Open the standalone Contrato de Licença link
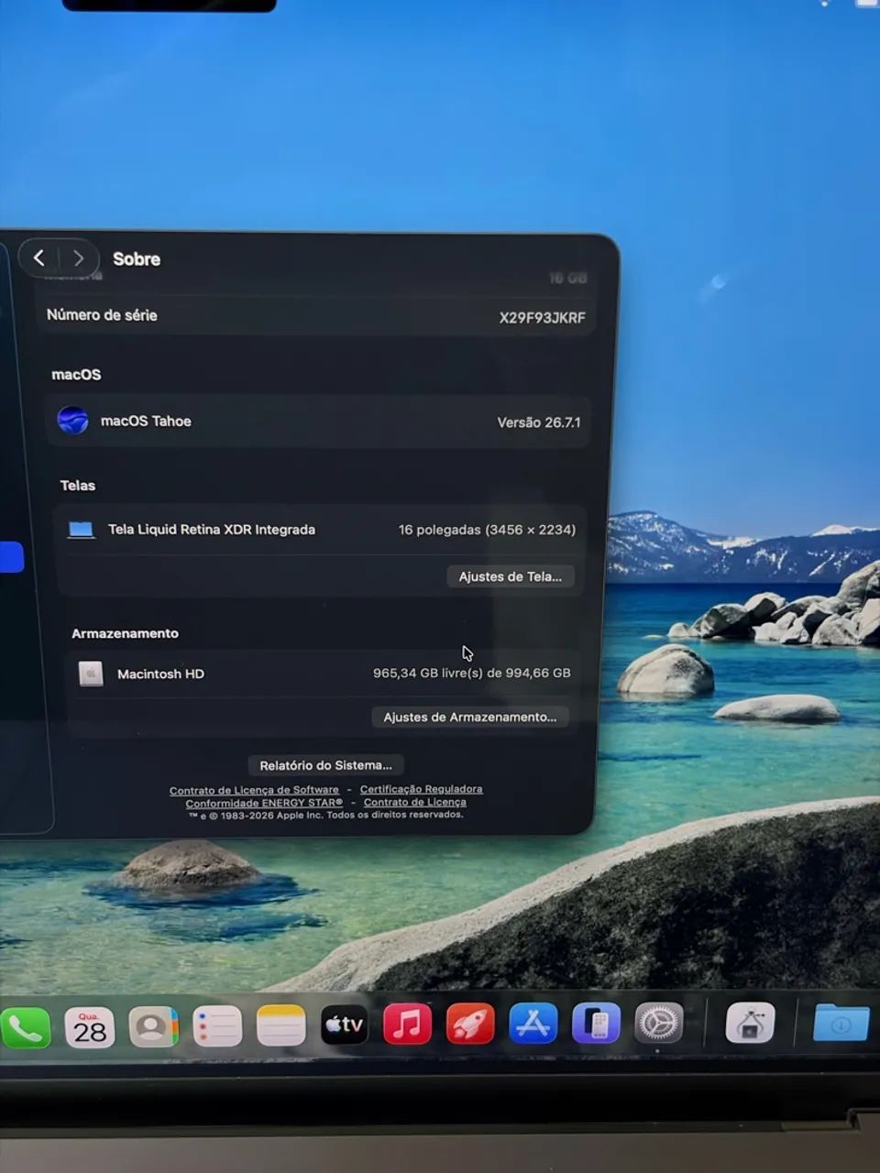The width and height of the screenshot is (880, 1173). 414,802
